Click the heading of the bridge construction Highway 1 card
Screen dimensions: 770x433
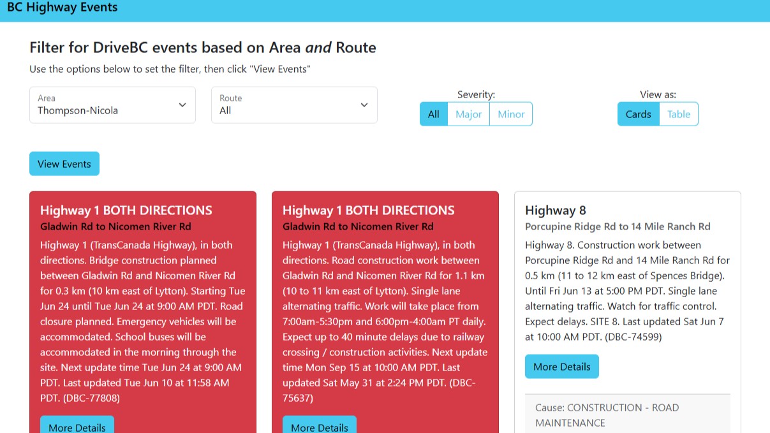point(126,210)
